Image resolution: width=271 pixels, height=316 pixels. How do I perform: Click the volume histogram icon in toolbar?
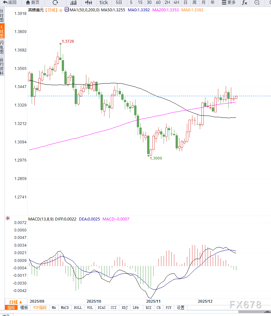coord(88,3)
